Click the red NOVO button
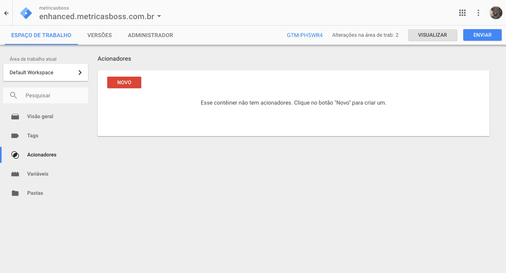506x273 pixels. (x=124, y=82)
